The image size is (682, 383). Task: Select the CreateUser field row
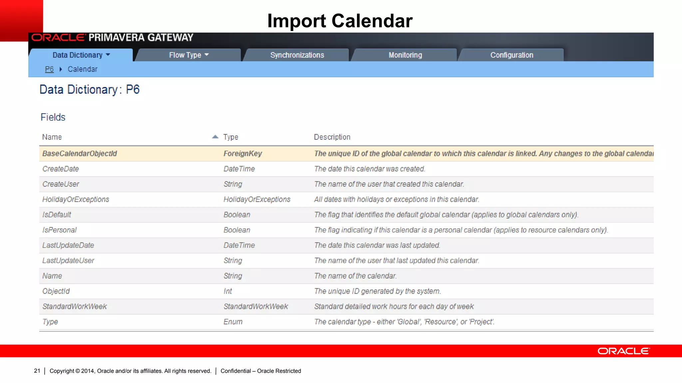[x=346, y=184]
